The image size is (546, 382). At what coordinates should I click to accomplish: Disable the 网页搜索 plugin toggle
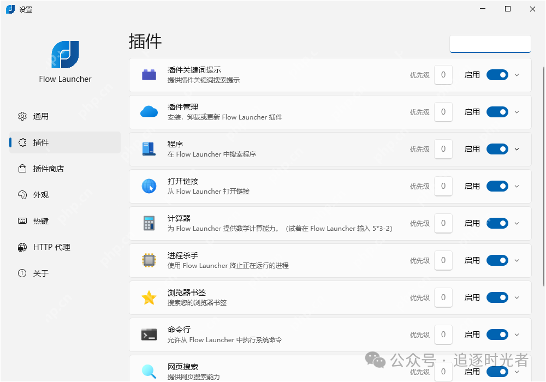pos(497,372)
